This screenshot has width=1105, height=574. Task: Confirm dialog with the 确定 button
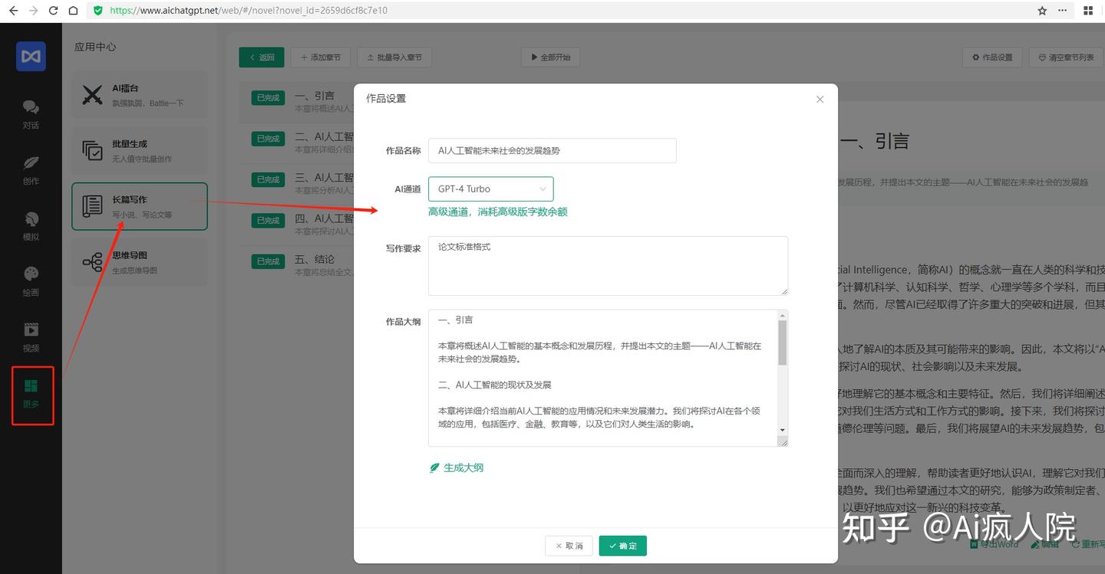pos(622,546)
